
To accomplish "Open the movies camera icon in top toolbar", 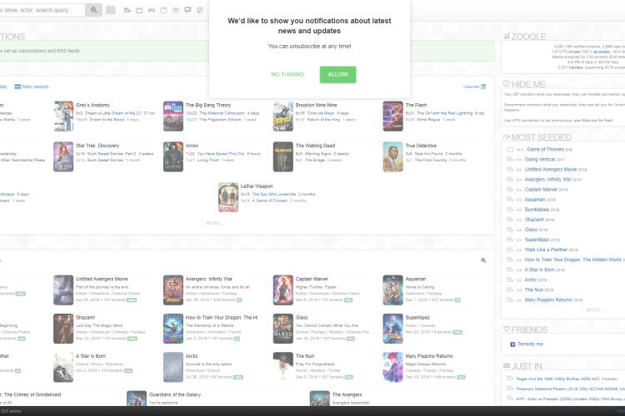I will [127, 10].
